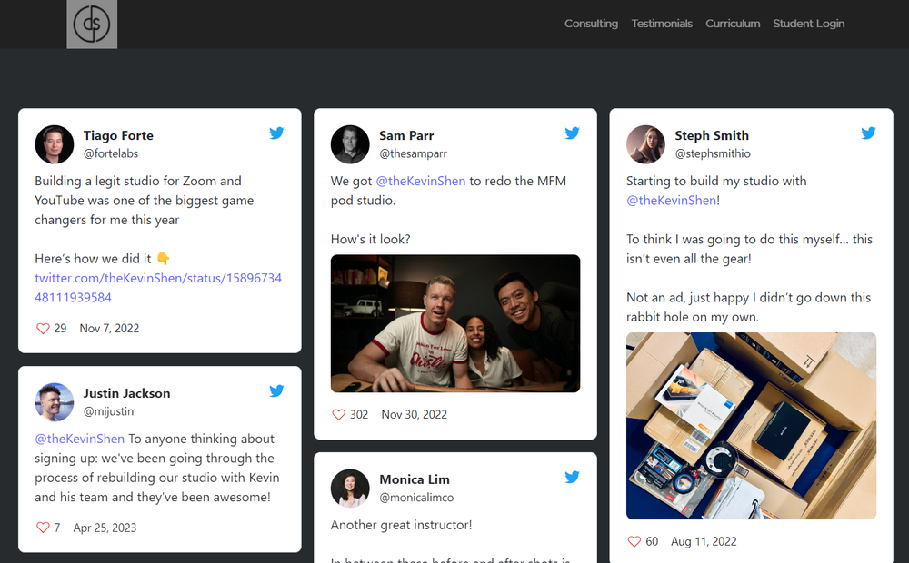The width and height of the screenshot is (909, 563).
Task: Open Monica Lim name link
Action: click(x=415, y=479)
